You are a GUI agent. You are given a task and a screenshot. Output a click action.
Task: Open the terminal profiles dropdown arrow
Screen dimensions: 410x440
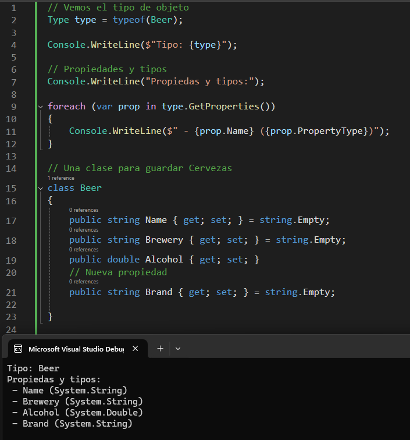[178, 349]
